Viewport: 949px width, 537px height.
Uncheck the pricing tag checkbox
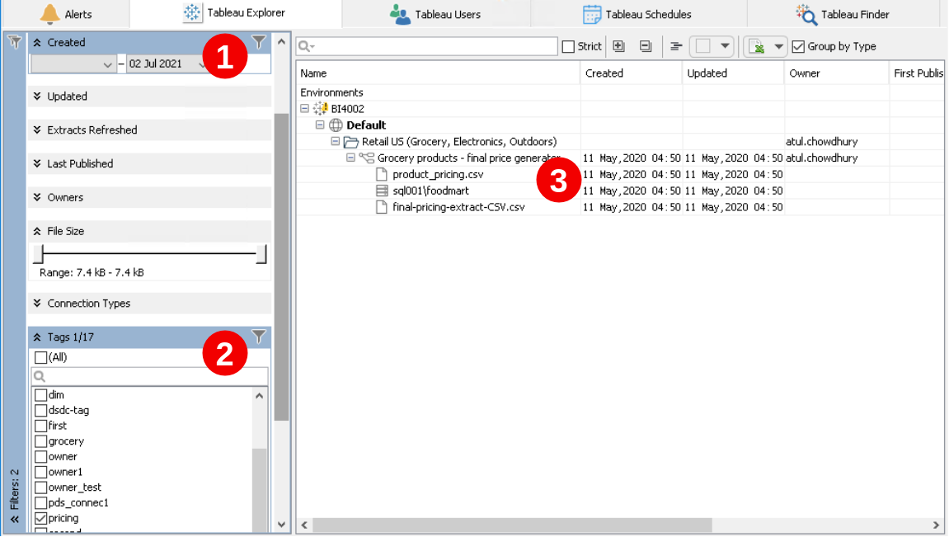[40, 518]
